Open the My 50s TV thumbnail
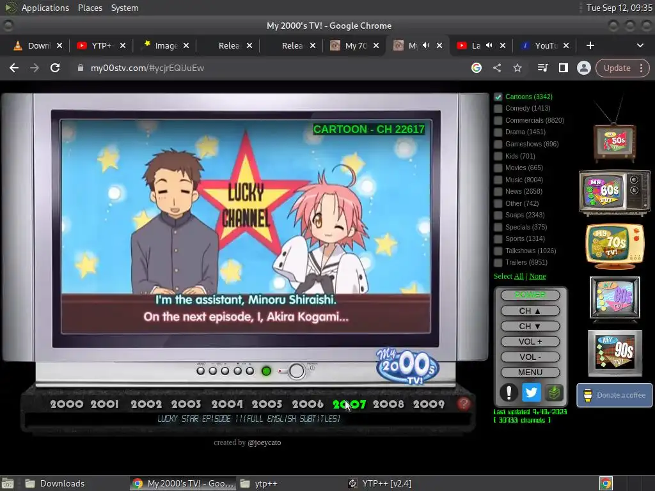This screenshot has height=491, width=655. pyautogui.click(x=615, y=141)
